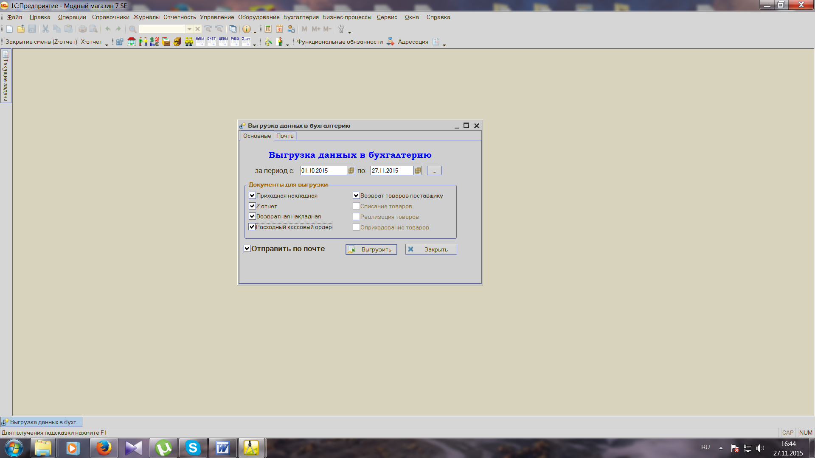Viewport: 815px width, 458px height.
Task: Click the filing cabinet icon
Action: click(177, 42)
